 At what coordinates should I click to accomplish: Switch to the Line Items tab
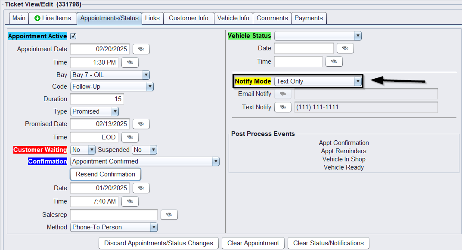[x=53, y=18]
